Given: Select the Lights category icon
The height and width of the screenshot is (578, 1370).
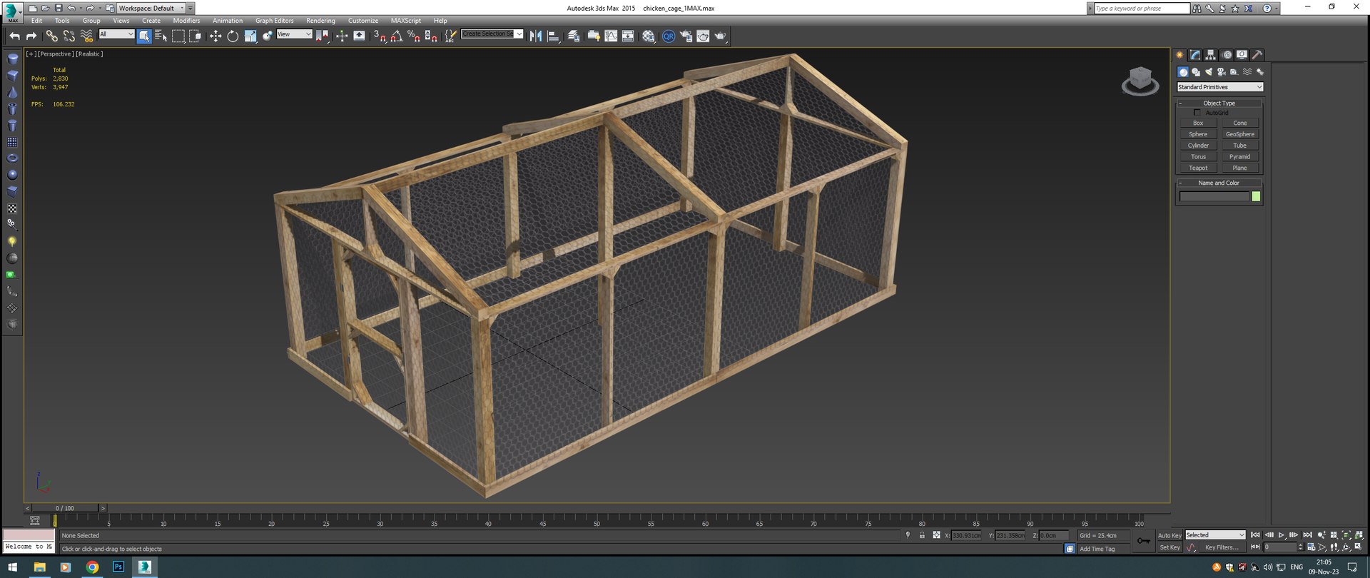Looking at the screenshot, I should [x=1209, y=72].
